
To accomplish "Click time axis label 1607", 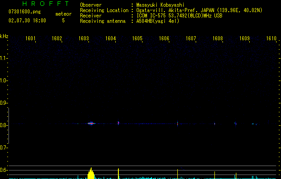I will [x=191, y=38].
